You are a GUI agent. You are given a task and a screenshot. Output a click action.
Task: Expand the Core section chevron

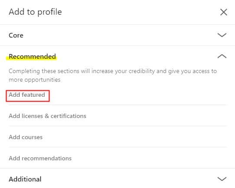coord(222,35)
